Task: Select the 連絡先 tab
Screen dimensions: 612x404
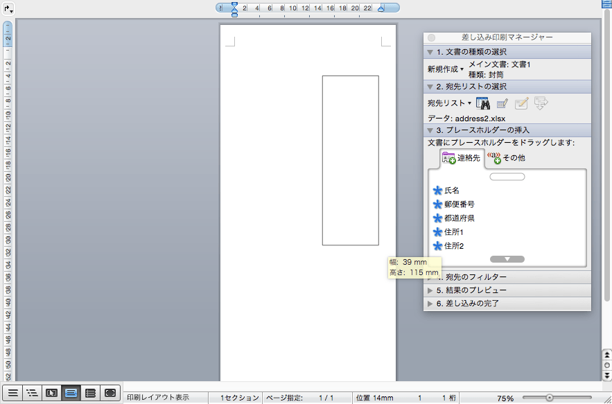Action: (x=462, y=158)
